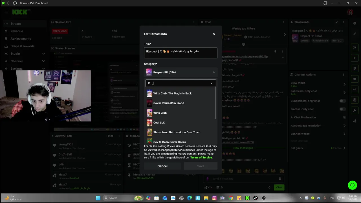Open the hamburger navigation menu
Screen dimensions: 361x203
pos(7,12)
